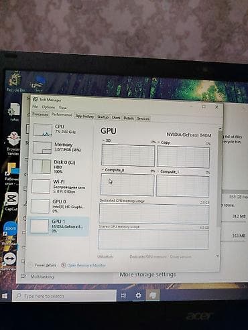248x330 pixels.
Task: Switch to the Processes tab
Action: (40, 114)
